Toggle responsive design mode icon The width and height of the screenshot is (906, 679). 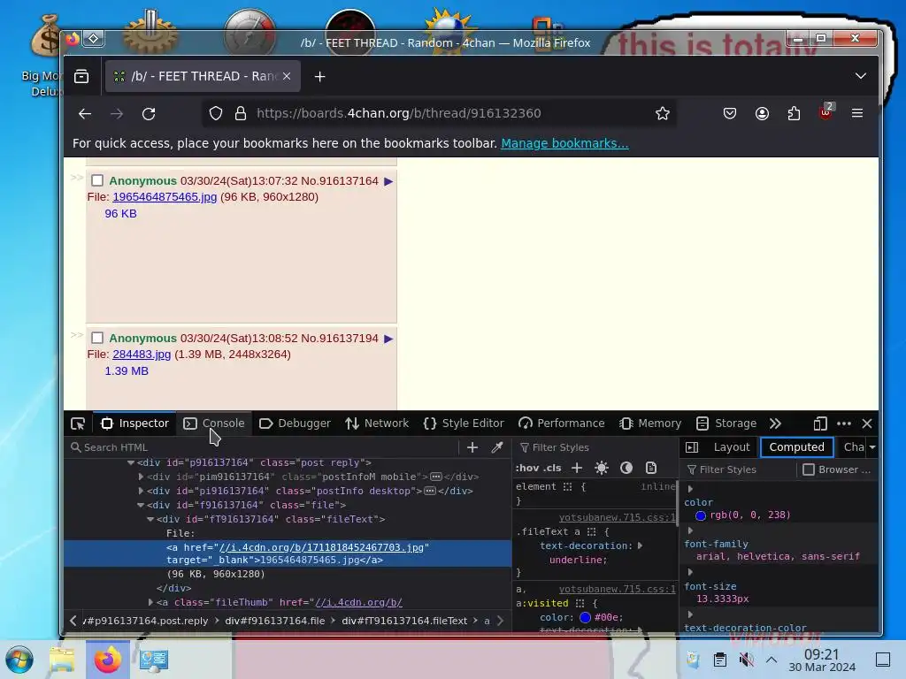click(x=820, y=423)
